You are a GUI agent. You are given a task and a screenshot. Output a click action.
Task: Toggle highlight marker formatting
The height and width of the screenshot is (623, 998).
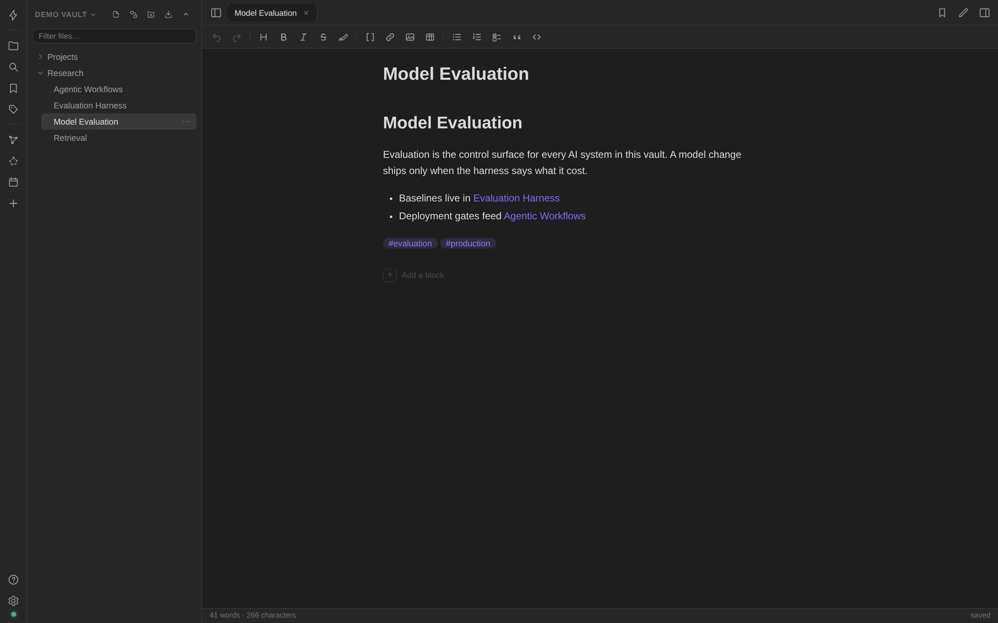point(343,37)
